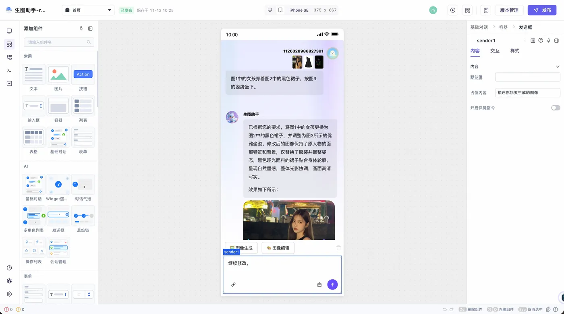Open the page view in left rail

coord(9,31)
